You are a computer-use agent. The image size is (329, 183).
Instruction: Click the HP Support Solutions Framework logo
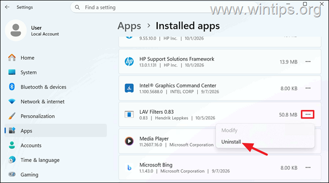pyautogui.click(x=129, y=62)
